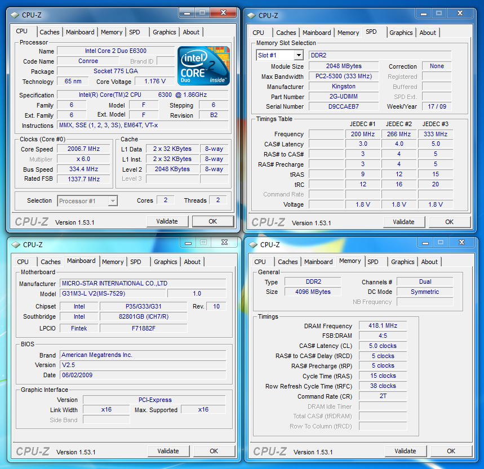Click the Southbridge value 82801GB (ICH7/R)
This screenshot has height=469, width=484.
[x=144, y=316]
